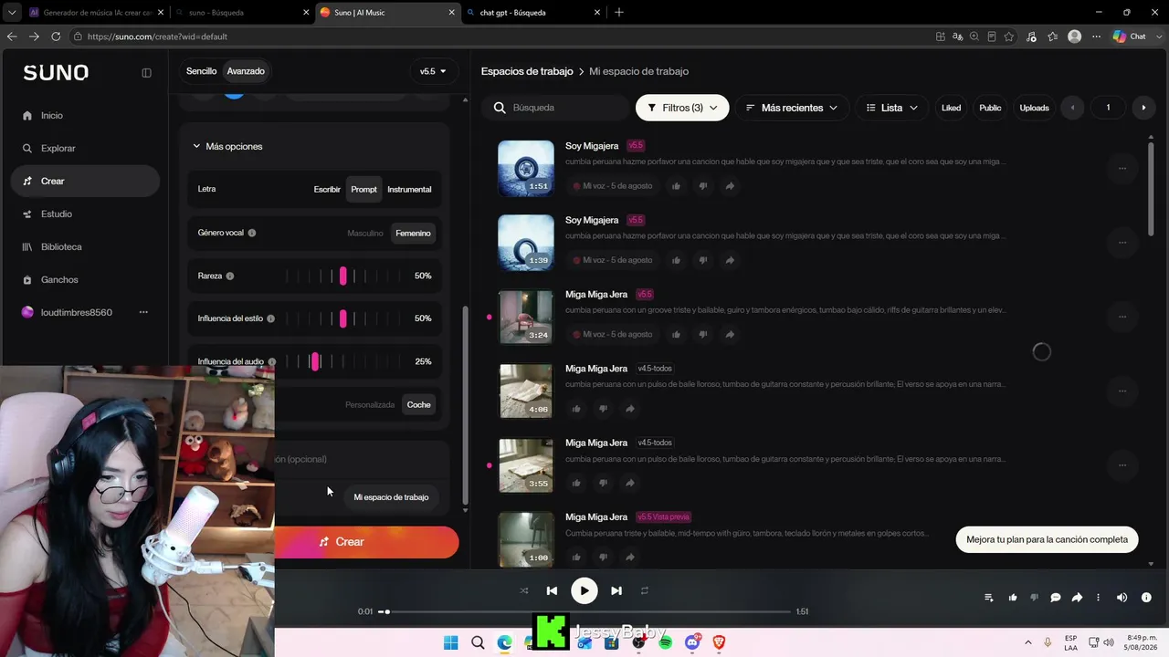
Task: Switch to the Avanzado tab
Action: click(x=246, y=71)
